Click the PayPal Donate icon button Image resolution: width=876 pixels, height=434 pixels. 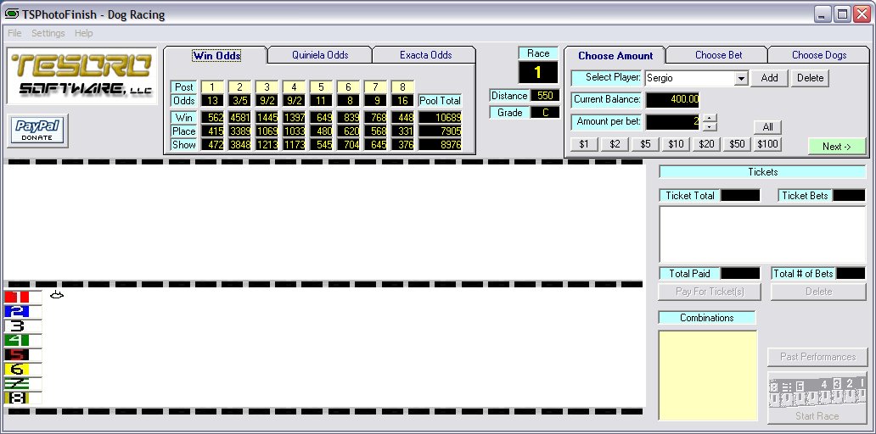click(x=37, y=131)
